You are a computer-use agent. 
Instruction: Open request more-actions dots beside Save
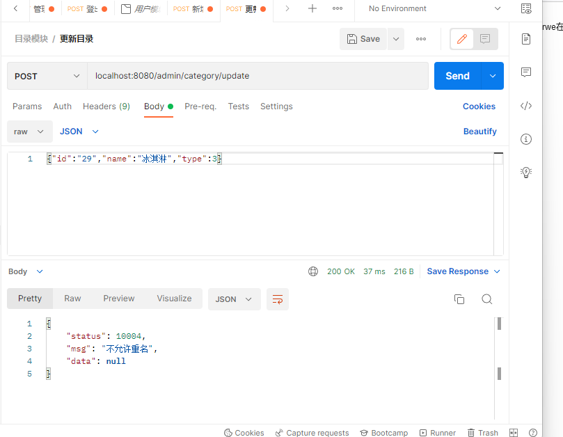(x=421, y=39)
